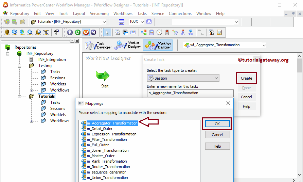Expand the Workflows node under Testing
The width and height of the screenshot is (303, 182).
pyautogui.click(x=31, y=90)
